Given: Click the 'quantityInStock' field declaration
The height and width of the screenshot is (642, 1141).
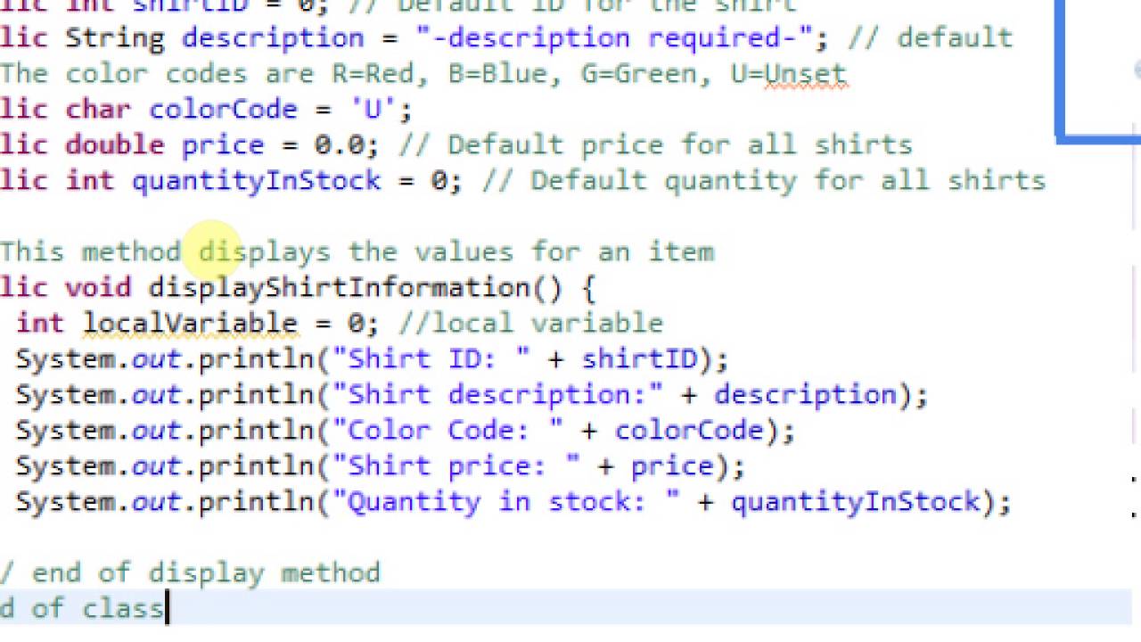Looking at the screenshot, I should 256,181.
